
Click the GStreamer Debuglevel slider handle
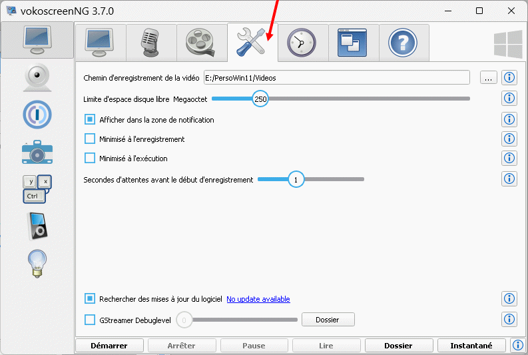[x=184, y=320]
